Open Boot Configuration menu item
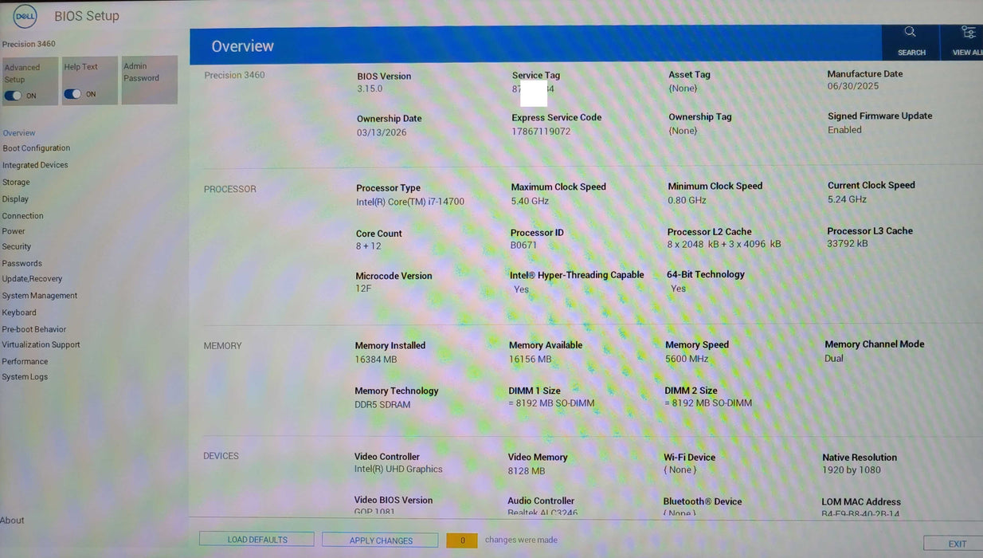The height and width of the screenshot is (558, 983). point(37,148)
